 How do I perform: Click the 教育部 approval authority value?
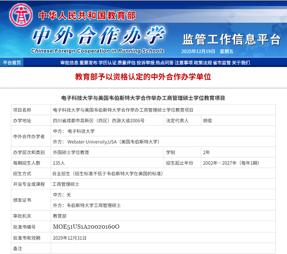(59, 216)
